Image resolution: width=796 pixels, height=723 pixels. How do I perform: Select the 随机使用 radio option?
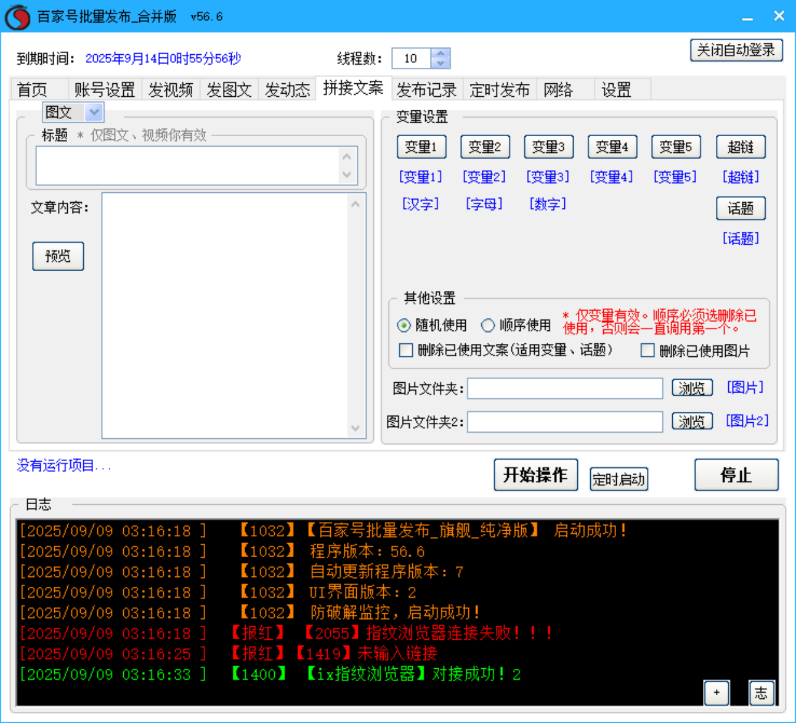405,325
